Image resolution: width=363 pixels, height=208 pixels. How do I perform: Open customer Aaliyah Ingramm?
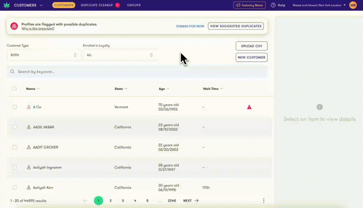(x=47, y=168)
